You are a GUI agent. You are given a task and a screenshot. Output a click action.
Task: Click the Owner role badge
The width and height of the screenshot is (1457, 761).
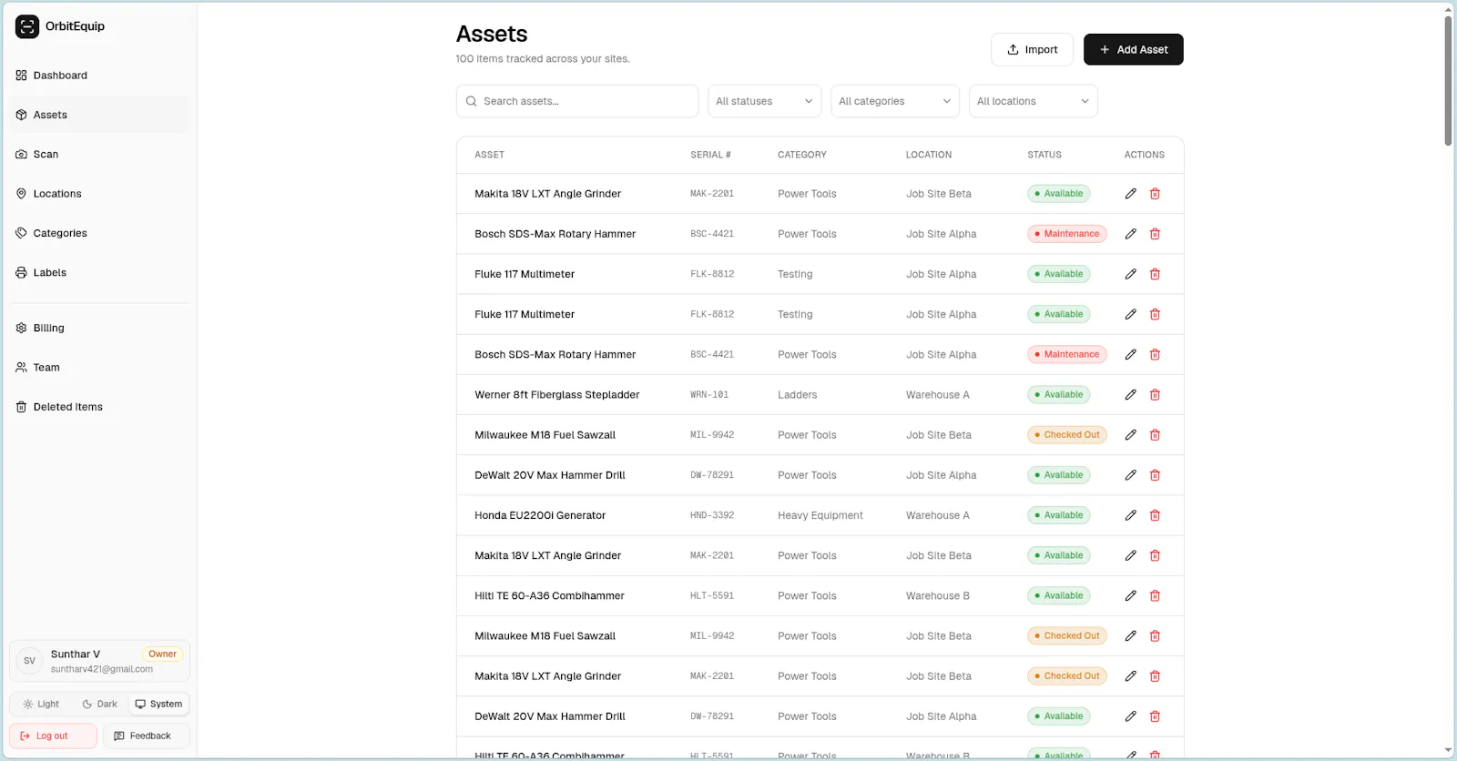162,654
